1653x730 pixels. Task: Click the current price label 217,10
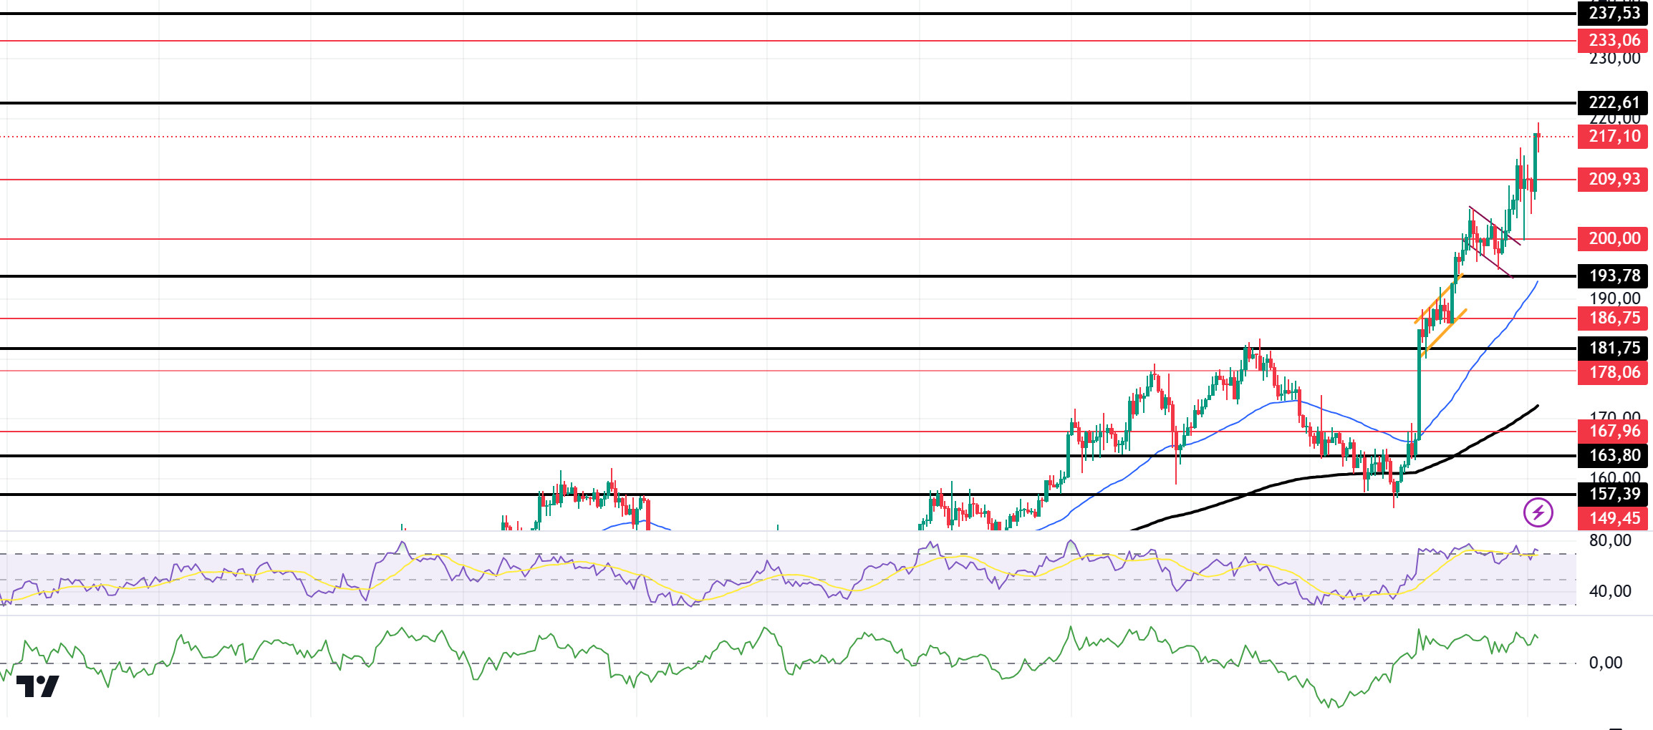point(1613,137)
